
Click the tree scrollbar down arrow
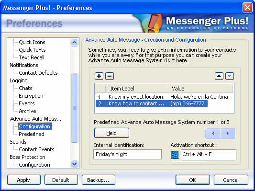click(x=75, y=164)
